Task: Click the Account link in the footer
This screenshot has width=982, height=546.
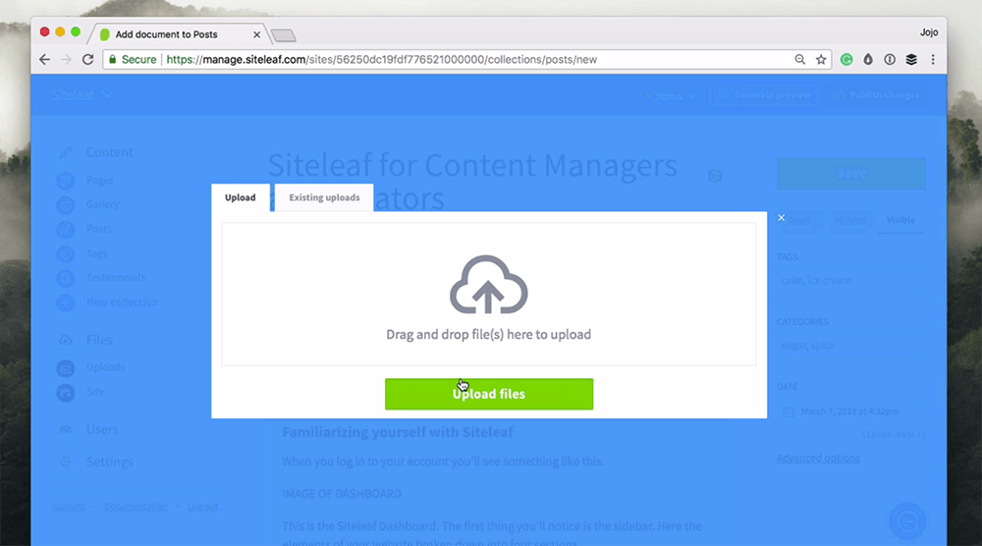Action: pos(68,507)
